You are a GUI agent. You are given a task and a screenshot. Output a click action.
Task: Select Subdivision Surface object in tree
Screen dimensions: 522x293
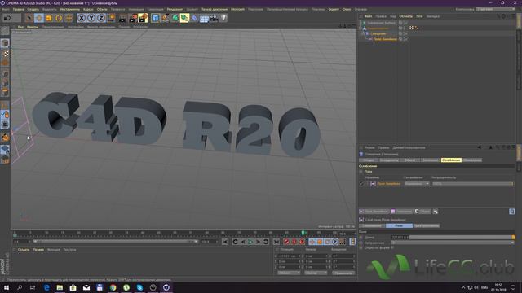[381, 23]
